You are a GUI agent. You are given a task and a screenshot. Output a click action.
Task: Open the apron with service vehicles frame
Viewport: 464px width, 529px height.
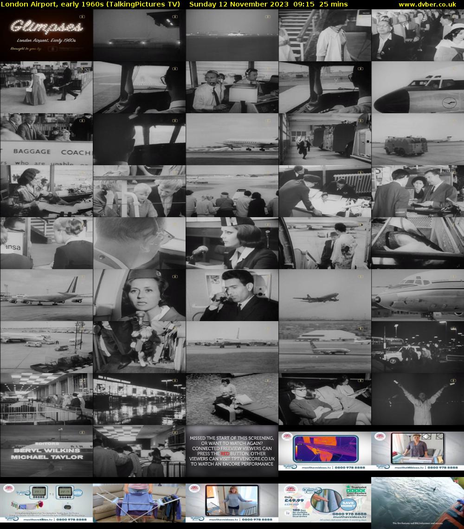[46, 347]
